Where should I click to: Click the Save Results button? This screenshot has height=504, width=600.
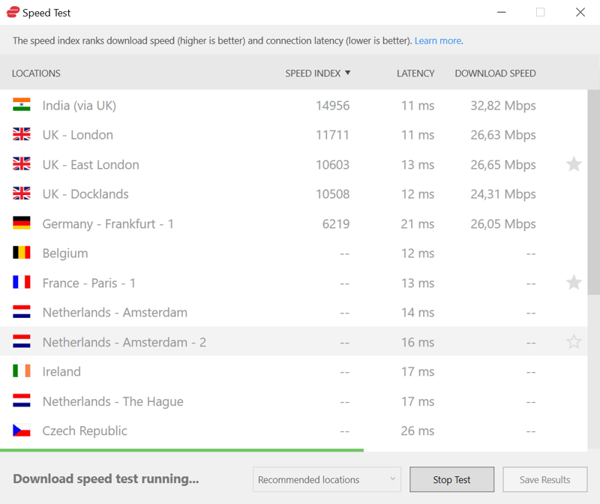[545, 479]
